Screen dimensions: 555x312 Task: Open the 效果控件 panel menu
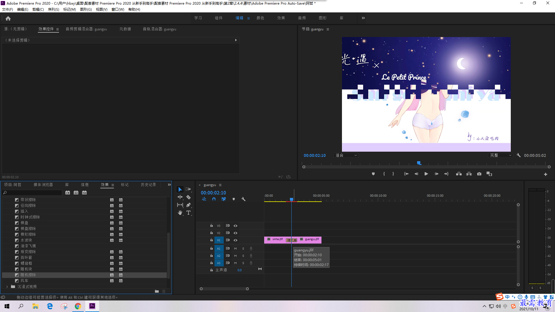[58, 29]
